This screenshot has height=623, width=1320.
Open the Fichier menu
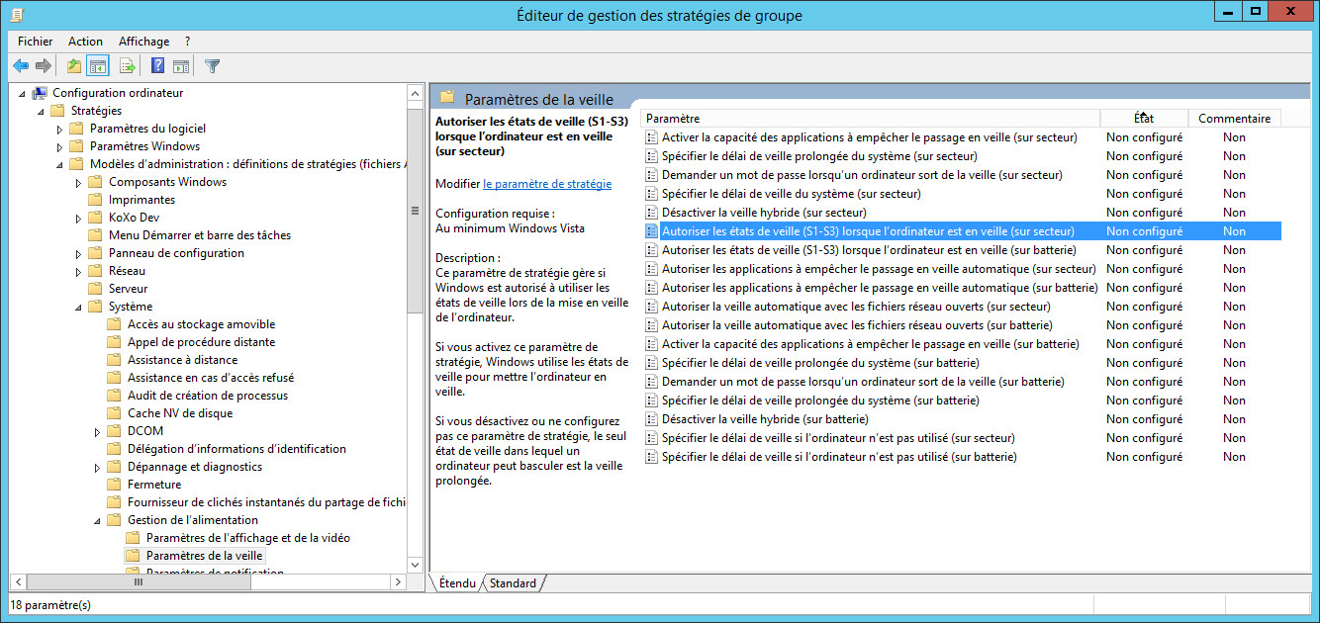pyautogui.click(x=36, y=42)
